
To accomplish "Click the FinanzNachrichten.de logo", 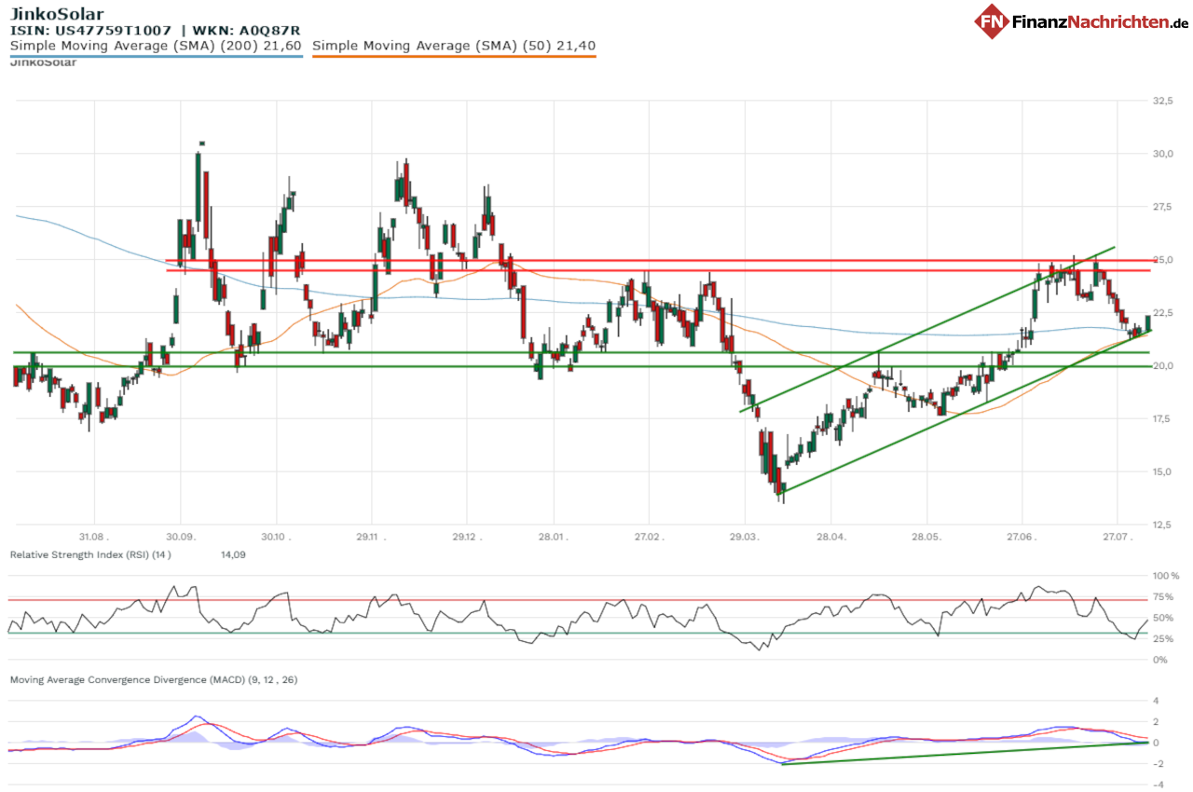I will [x=1082, y=20].
